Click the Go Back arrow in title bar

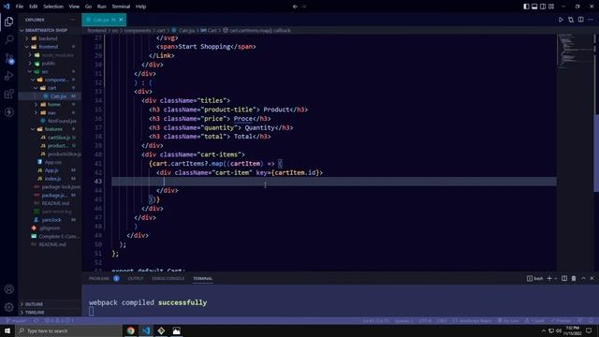[295, 7]
